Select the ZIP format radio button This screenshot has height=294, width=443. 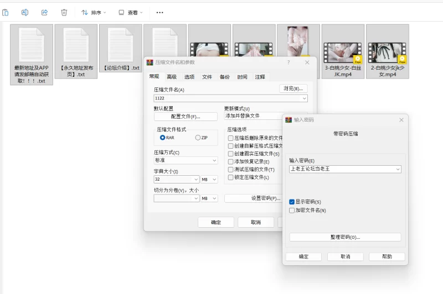pos(198,138)
